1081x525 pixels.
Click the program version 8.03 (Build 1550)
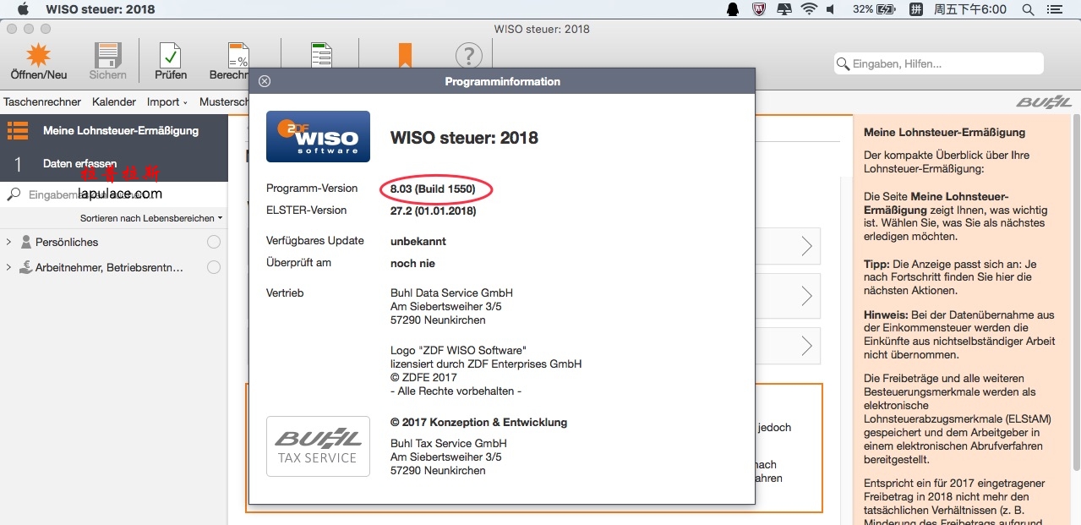(433, 189)
